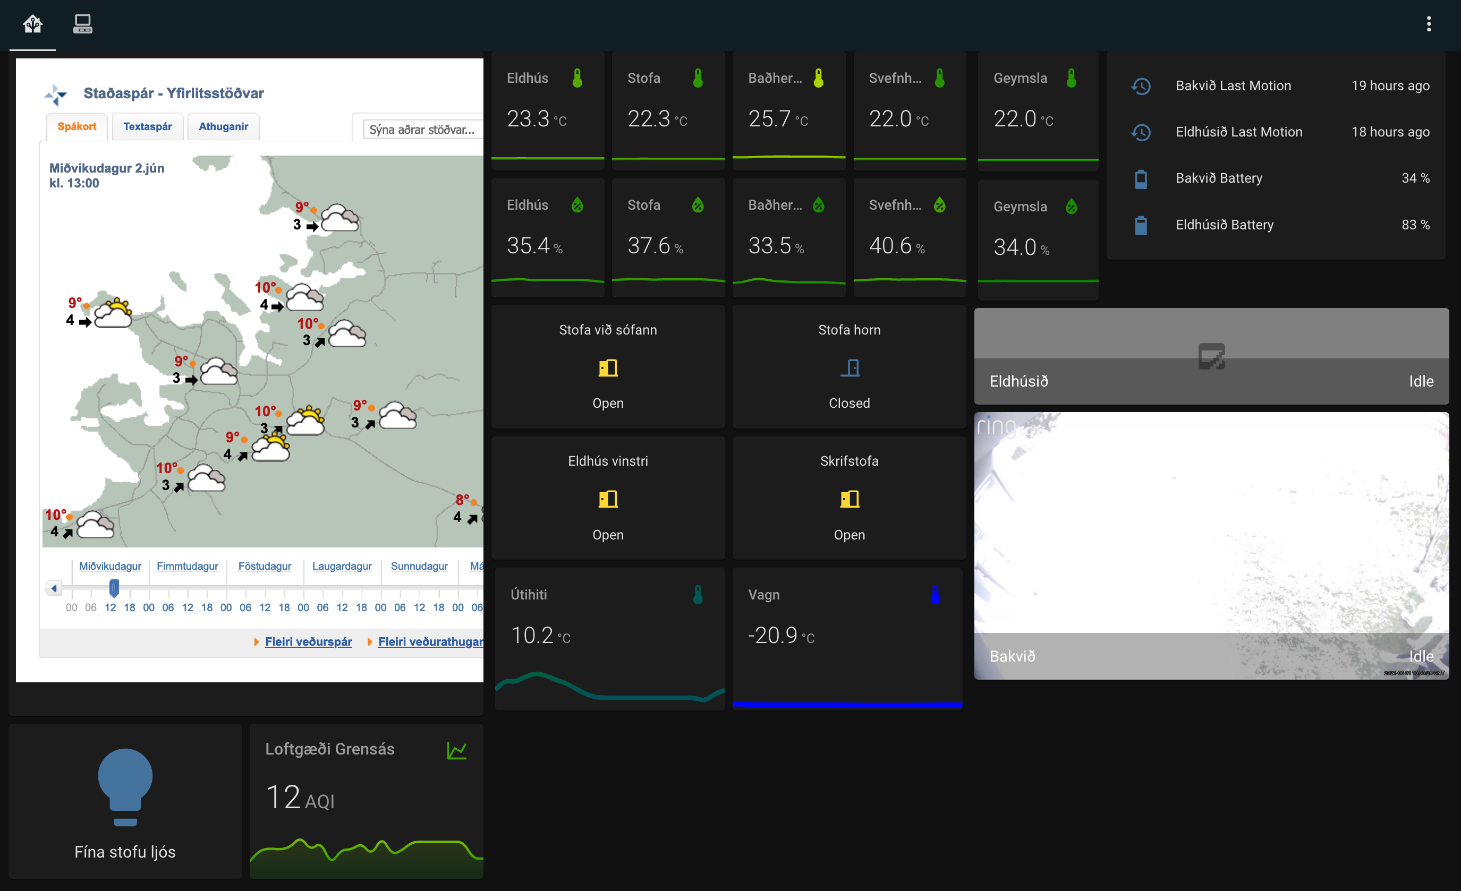Open the Loftgæði Grensás chart icon
The height and width of the screenshot is (891, 1461).
(x=456, y=750)
